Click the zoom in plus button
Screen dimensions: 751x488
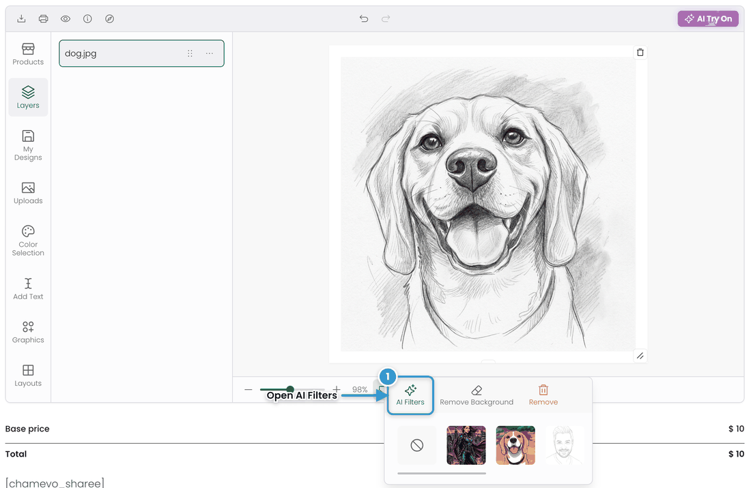pos(337,389)
